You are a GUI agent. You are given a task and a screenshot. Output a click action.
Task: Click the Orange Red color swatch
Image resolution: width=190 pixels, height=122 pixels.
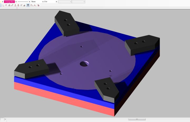tap(9, 2)
